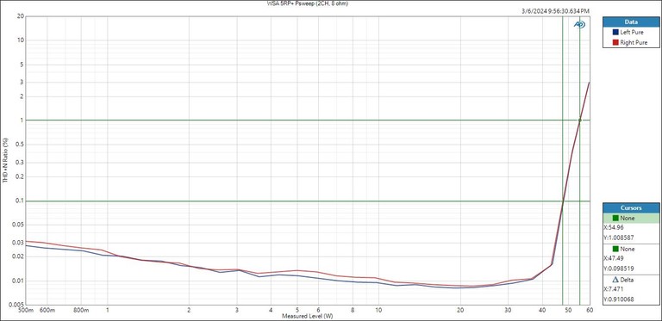The height and width of the screenshot is (321, 662).
Task: Click the Cursors panel header
Action: [x=631, y=208]
